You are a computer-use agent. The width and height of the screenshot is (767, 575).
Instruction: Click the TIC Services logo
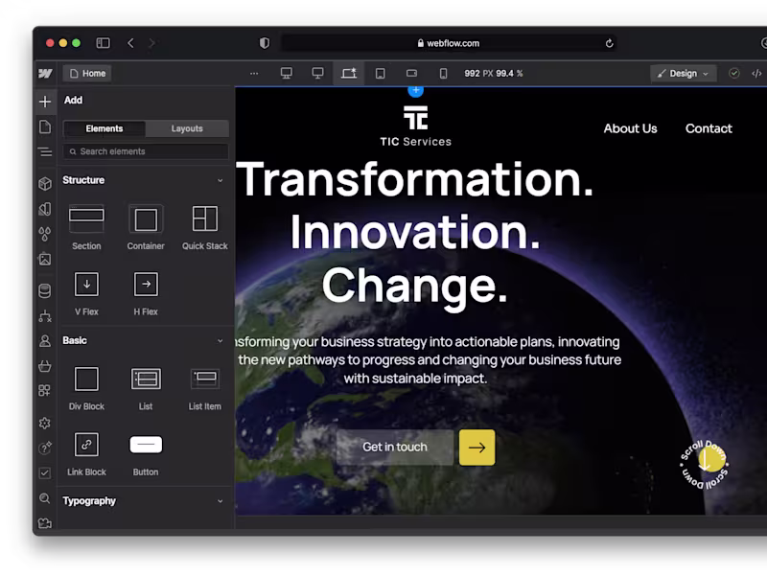416,126
